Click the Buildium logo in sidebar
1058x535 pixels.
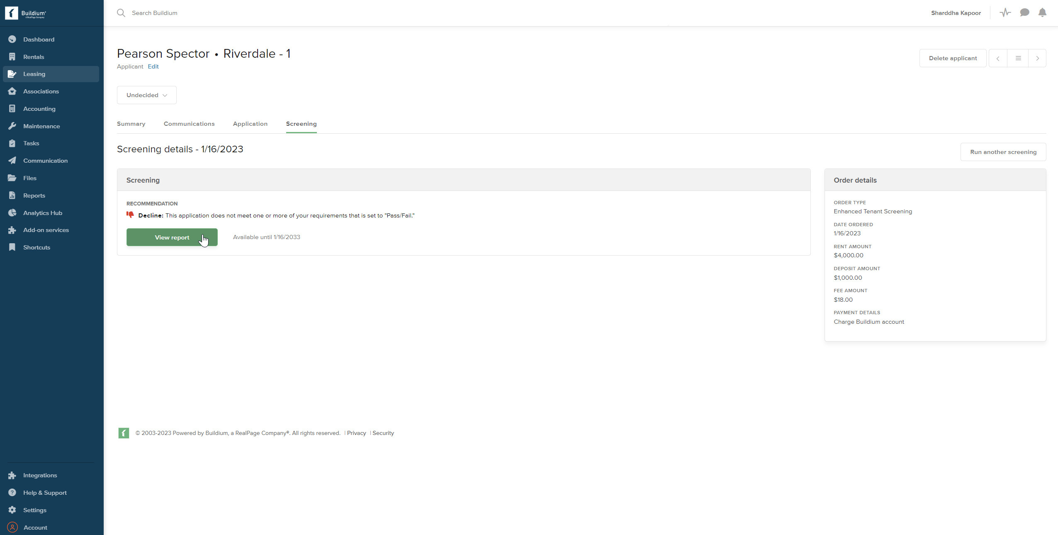click(26, 13)
